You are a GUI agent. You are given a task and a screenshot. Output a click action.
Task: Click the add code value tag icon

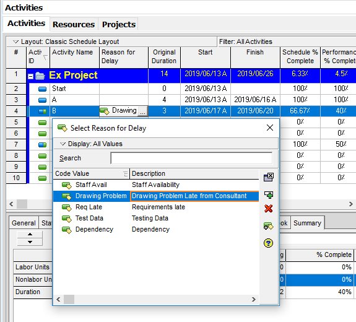(x=268, y=226)
